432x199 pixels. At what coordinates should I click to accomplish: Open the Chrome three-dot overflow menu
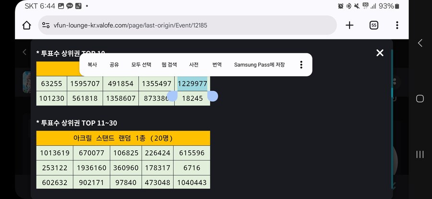click(x=397, y=25)
